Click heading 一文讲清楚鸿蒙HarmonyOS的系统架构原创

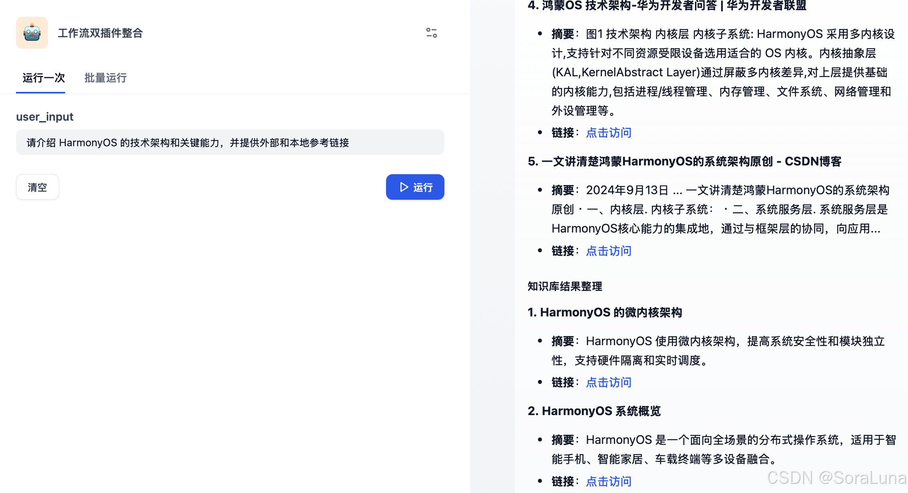point(684,161)
